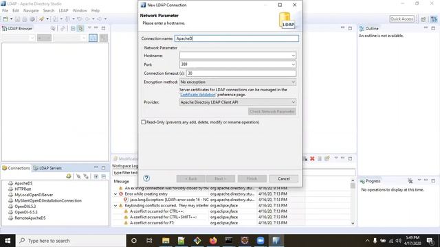
Task: Click remove finished operations icon in Progress
Action: coord(410,181)
